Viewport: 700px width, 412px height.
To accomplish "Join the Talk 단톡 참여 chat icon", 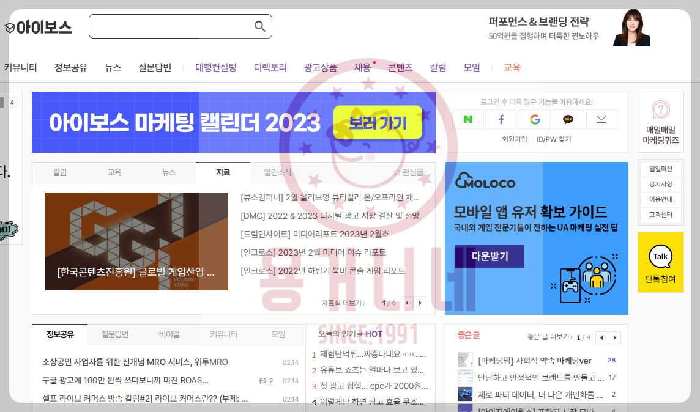I will tap(660, 256).
